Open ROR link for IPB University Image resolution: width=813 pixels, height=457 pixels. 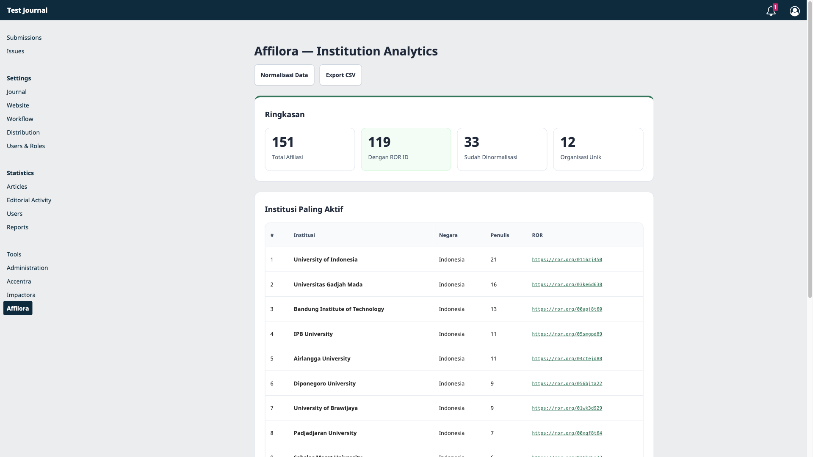(x=567, y=334)
